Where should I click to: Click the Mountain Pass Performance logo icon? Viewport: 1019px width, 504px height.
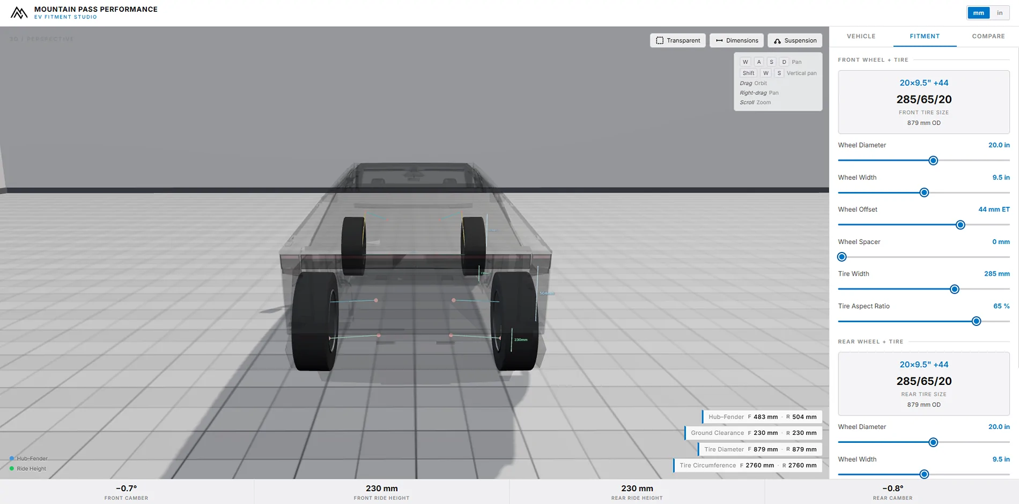point(19,13)
